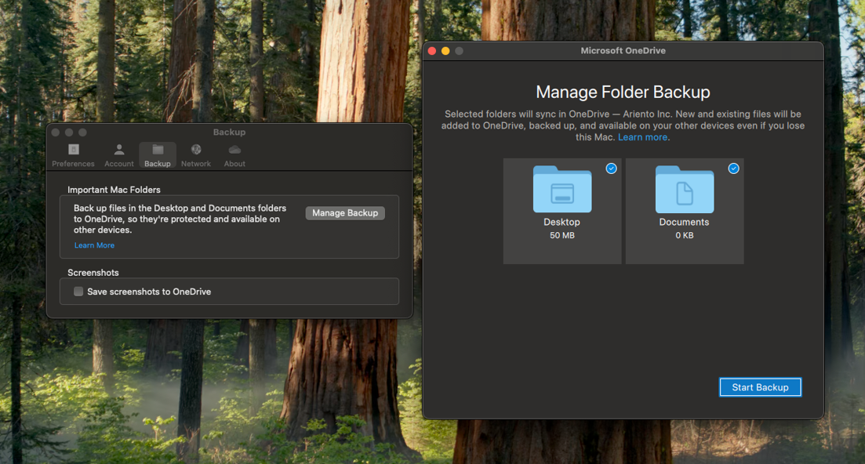Open the Preferences gear tab icon
Screen dimensions: 865x464
coord(73,150)
